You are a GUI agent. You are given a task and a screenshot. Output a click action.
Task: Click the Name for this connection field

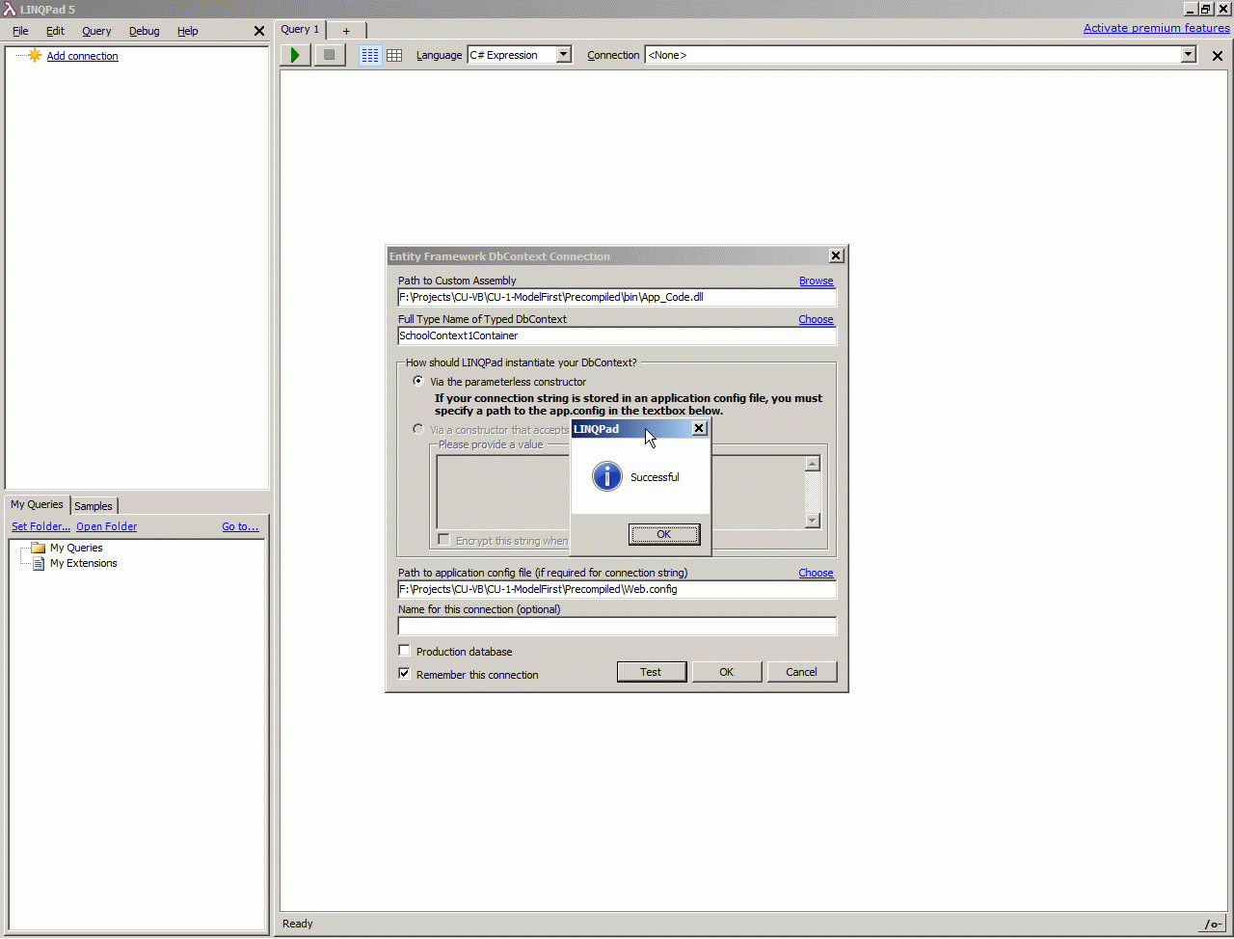point(617,626)
